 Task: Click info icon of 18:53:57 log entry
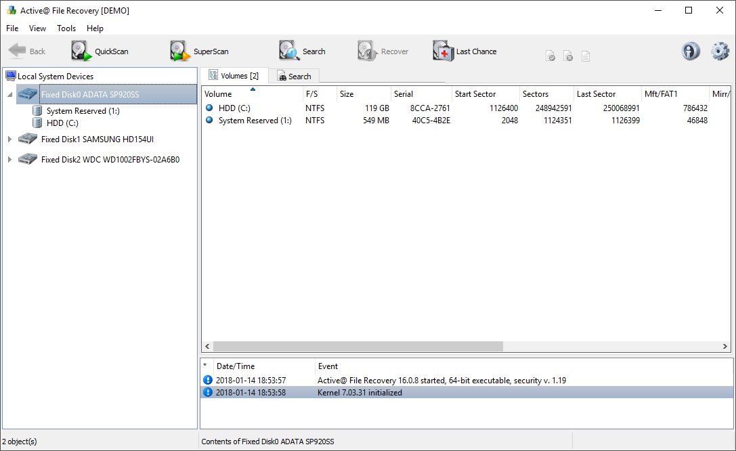(207, 380)
